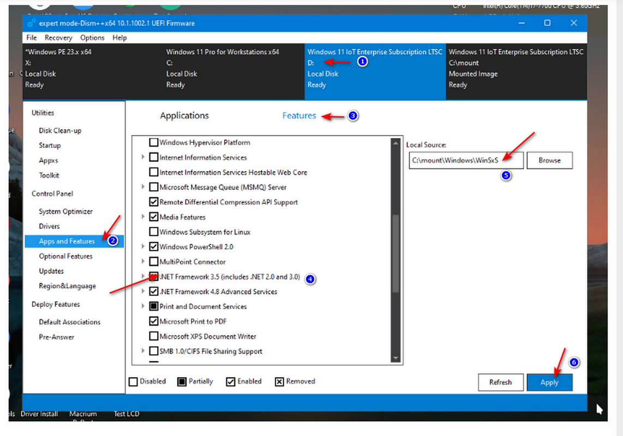Screen dimensions: 623x436
Task: Click the Removed legend X icon
Action: pyautogui.click(x=279, y=381)
